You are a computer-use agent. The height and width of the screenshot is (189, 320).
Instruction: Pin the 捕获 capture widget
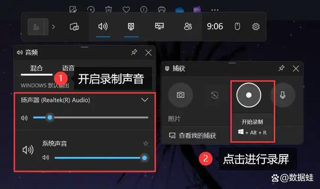[x=281, y=68]
